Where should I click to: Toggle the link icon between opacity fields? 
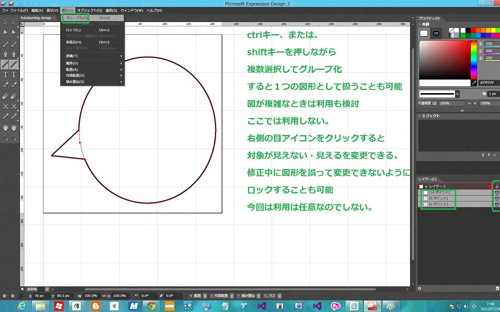tap(469, 103)
